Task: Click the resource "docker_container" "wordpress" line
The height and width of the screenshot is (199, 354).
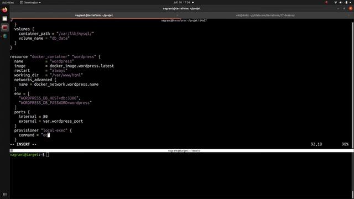Action: [55, 56]
